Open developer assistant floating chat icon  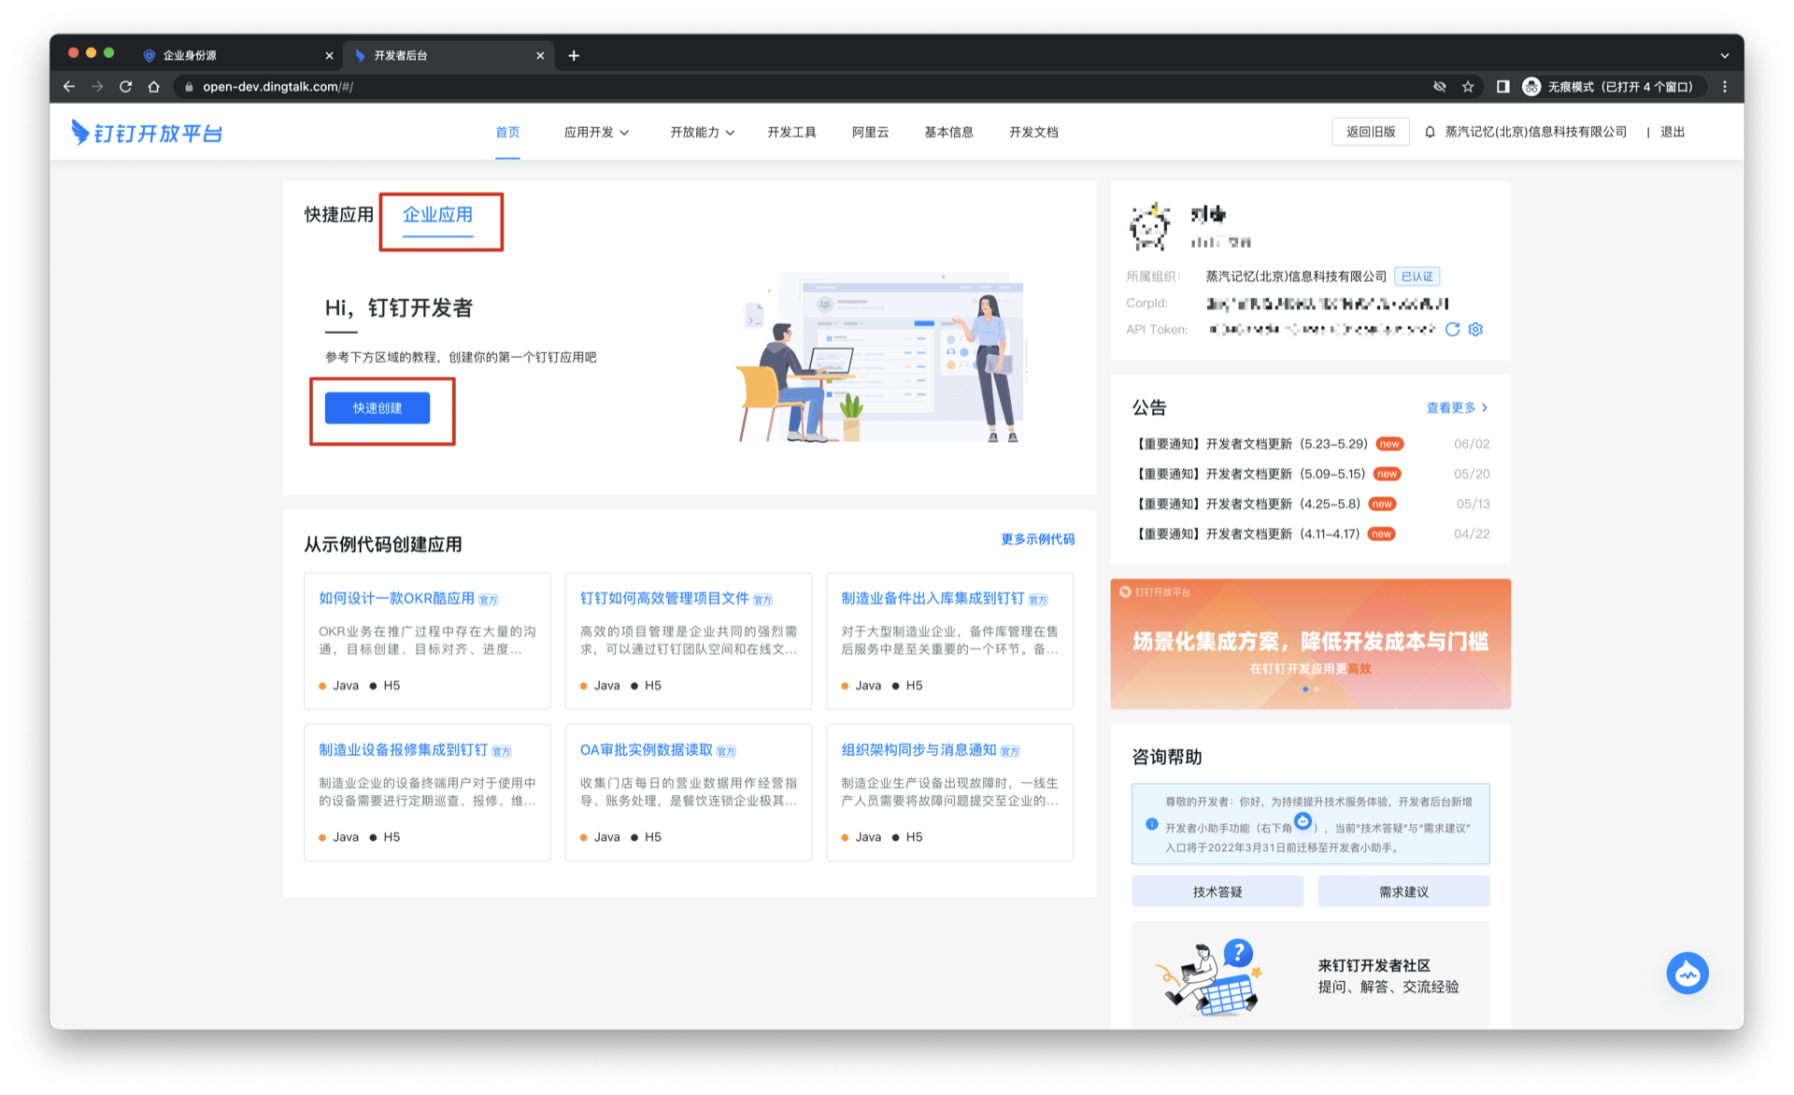point(1687,974)
